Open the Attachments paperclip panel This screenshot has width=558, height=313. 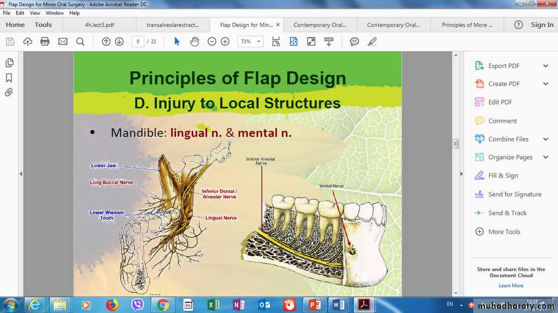9,92
